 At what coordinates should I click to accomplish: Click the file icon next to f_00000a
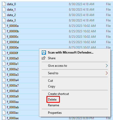pyautogui.click(x=4, y=26)
